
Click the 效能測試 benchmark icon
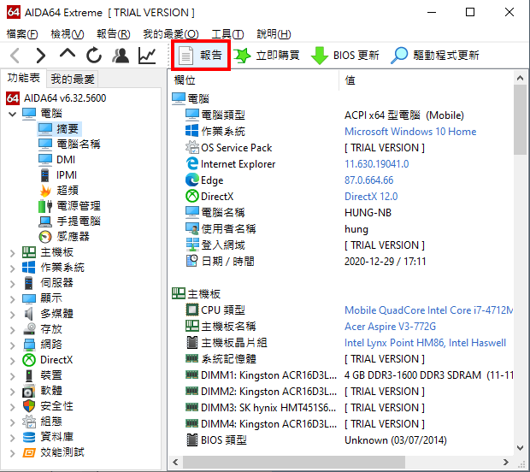point(29,452)
